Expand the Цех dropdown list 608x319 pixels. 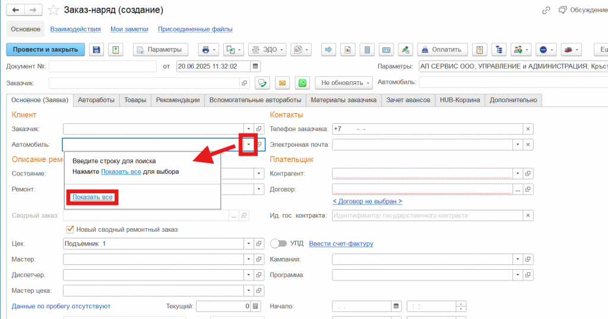[248, 244]
